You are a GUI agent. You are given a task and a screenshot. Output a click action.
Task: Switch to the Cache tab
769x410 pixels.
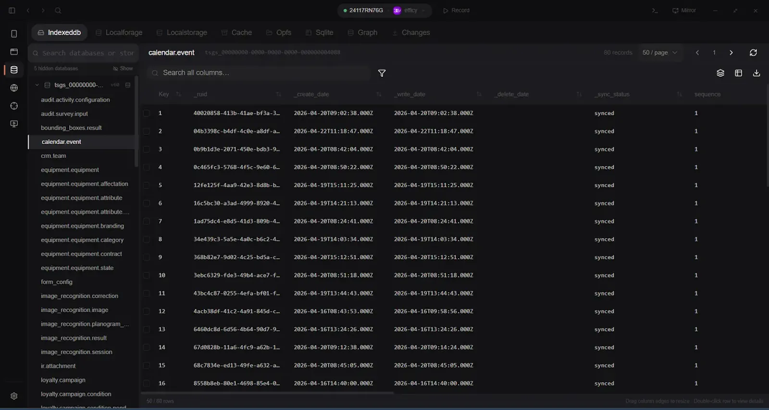(x=236, y=33)
